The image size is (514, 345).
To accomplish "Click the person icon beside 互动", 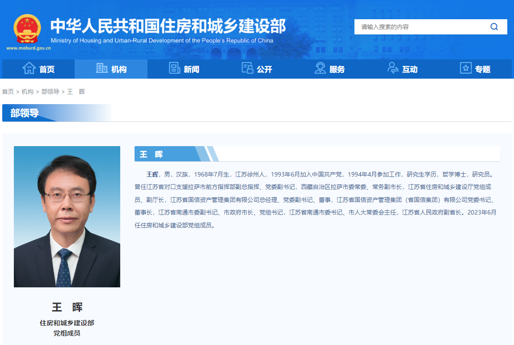I will tap(393, 68).
